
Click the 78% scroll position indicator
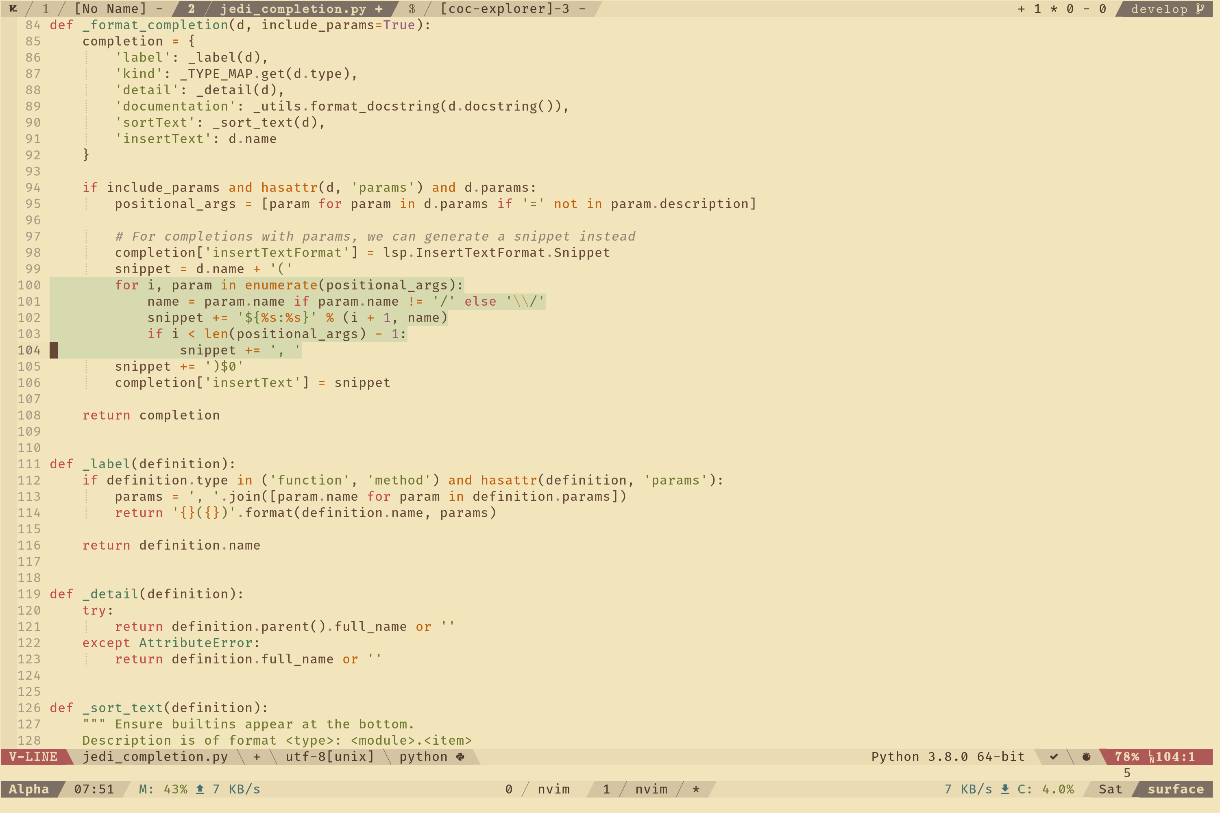(x=1126, y=757)
